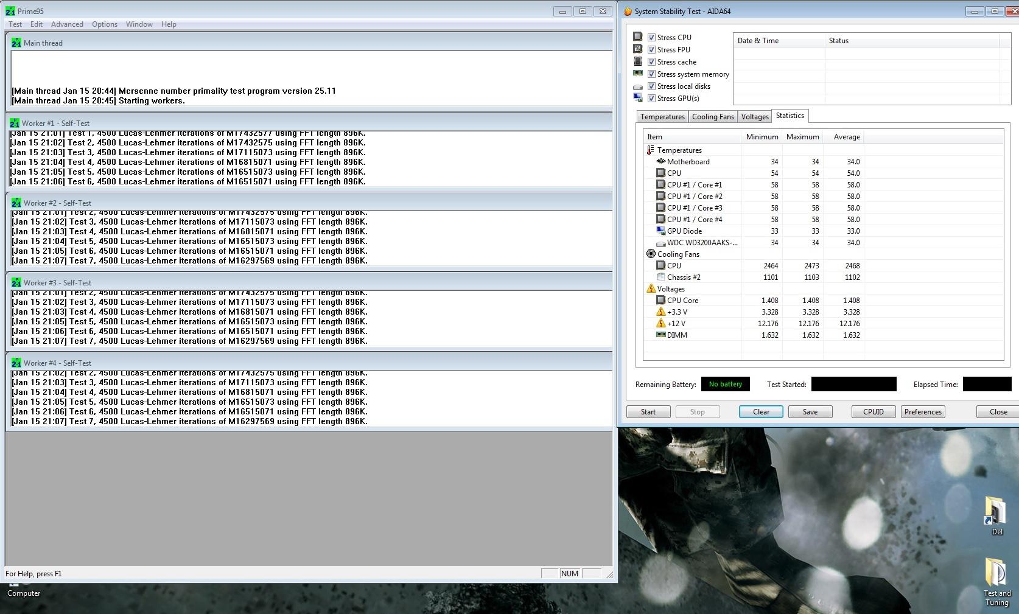Click the Worker #3 Self-Test icon

tap(16, 282)
